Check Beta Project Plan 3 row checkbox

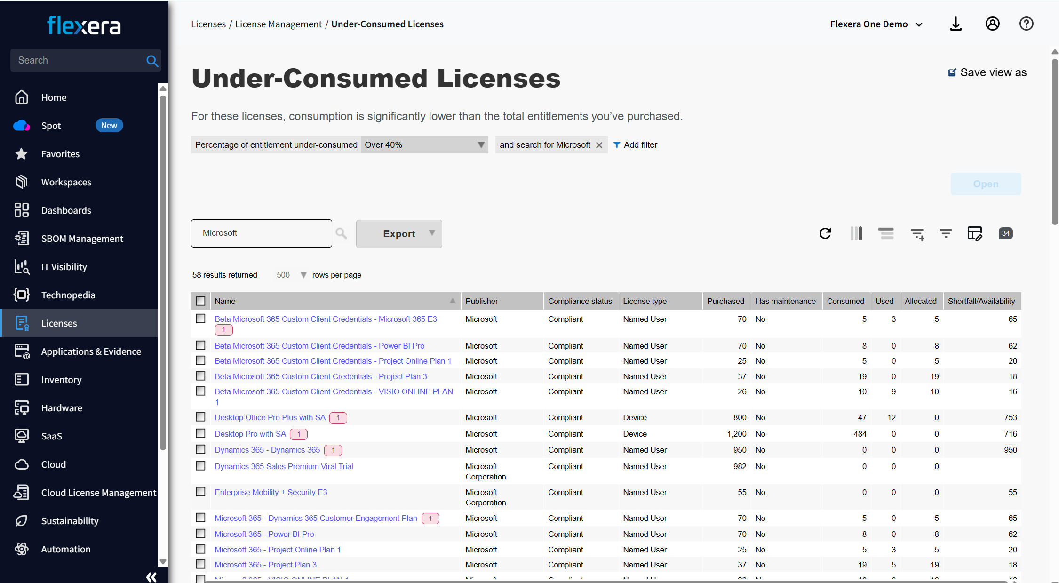tap(201, 376)
